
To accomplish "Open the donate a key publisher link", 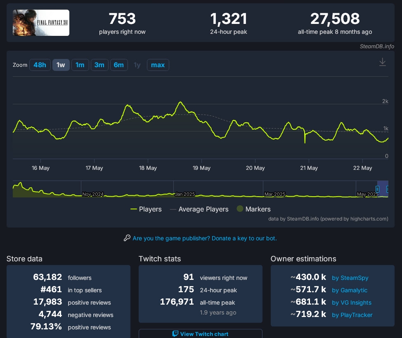I will pyautogui.click(x=205, y=238).
